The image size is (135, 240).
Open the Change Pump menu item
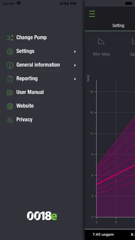31,38
